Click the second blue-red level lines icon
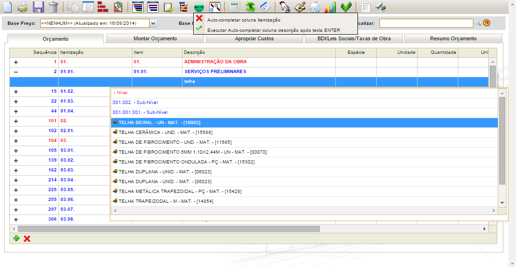The image size is (516, 267). pos(153,7)
